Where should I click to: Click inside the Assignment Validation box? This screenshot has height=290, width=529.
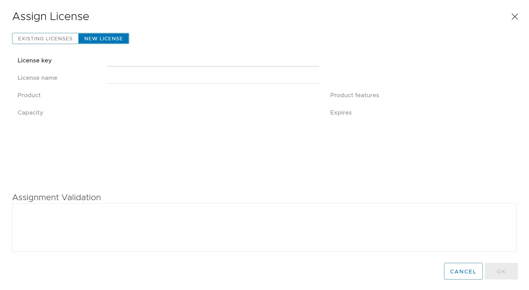[x=264, y=227]
